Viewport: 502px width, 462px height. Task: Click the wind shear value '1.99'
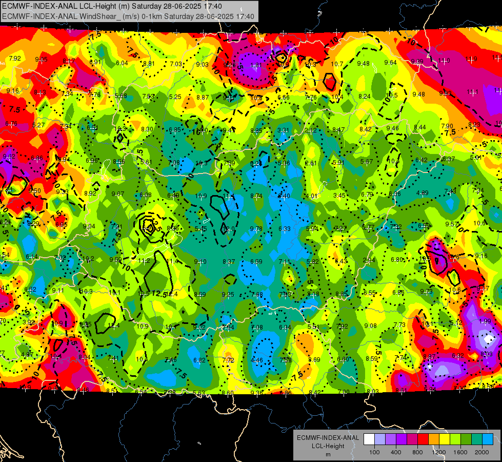click(x=485, y=321)
